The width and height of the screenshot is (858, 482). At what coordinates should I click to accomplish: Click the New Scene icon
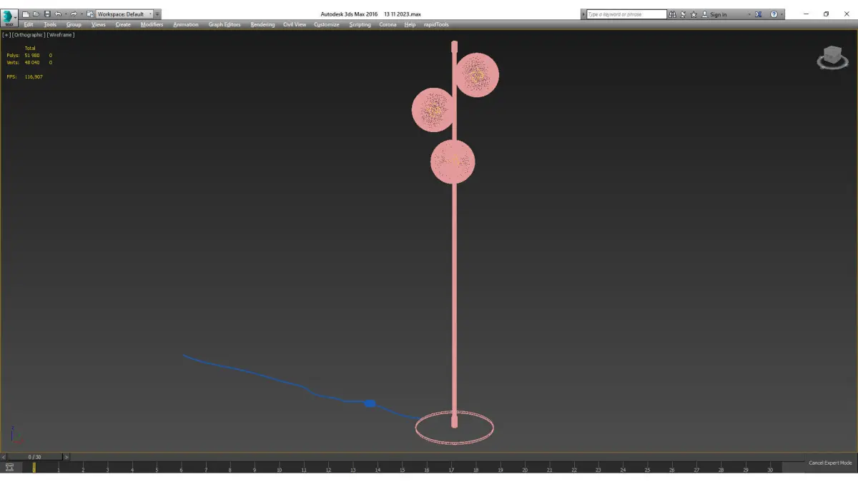(x=26, y=14)
